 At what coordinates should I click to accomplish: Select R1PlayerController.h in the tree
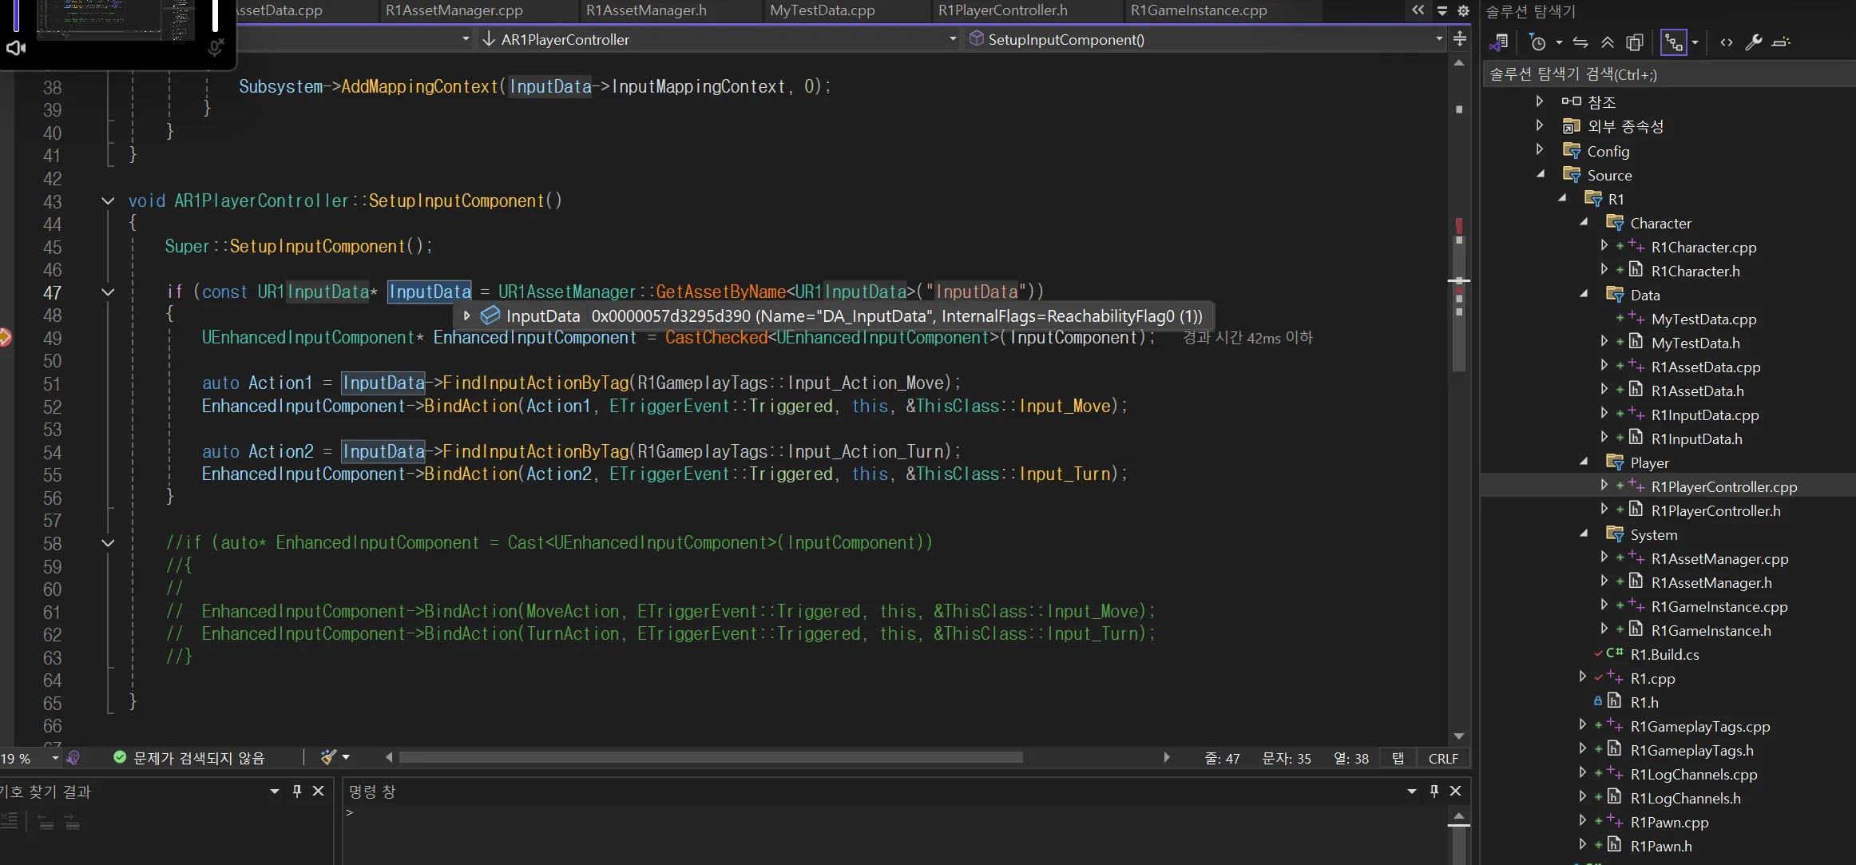tap(1715, 510)
